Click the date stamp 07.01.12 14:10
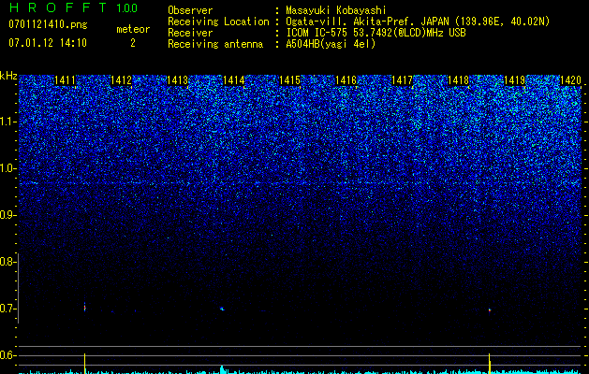This screenshot has height=374, width=589. pos(48,43)
